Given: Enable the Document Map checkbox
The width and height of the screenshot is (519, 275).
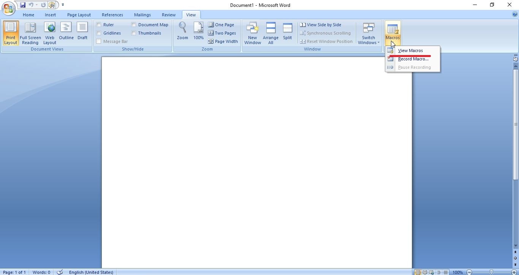Looking at the screenshot, I should click(134, 25).
